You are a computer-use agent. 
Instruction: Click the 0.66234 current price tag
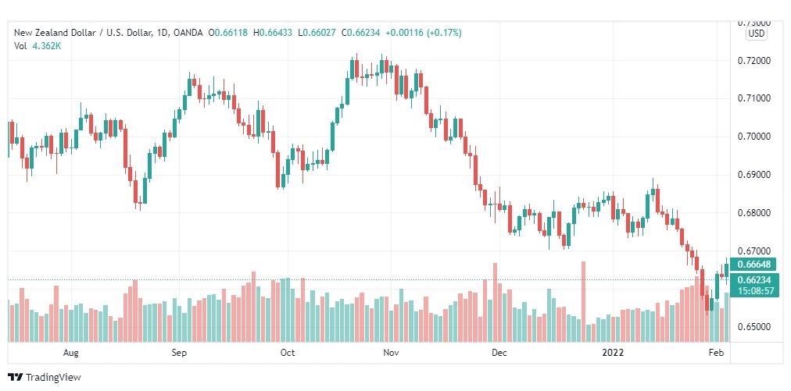point(753,281)
